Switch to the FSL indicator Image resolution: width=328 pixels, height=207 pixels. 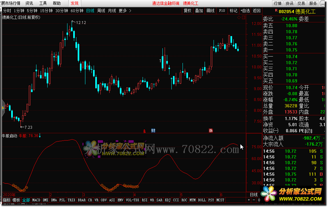pyautogui.click(x=62, y=200)
